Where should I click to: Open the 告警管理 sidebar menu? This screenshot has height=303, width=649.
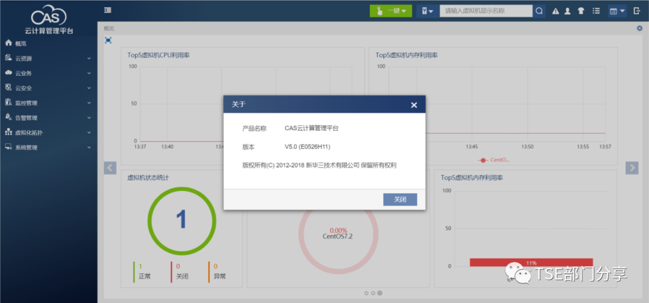coord(49,118)
